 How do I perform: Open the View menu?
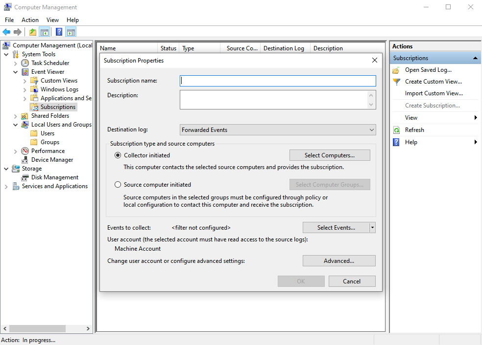52,20
